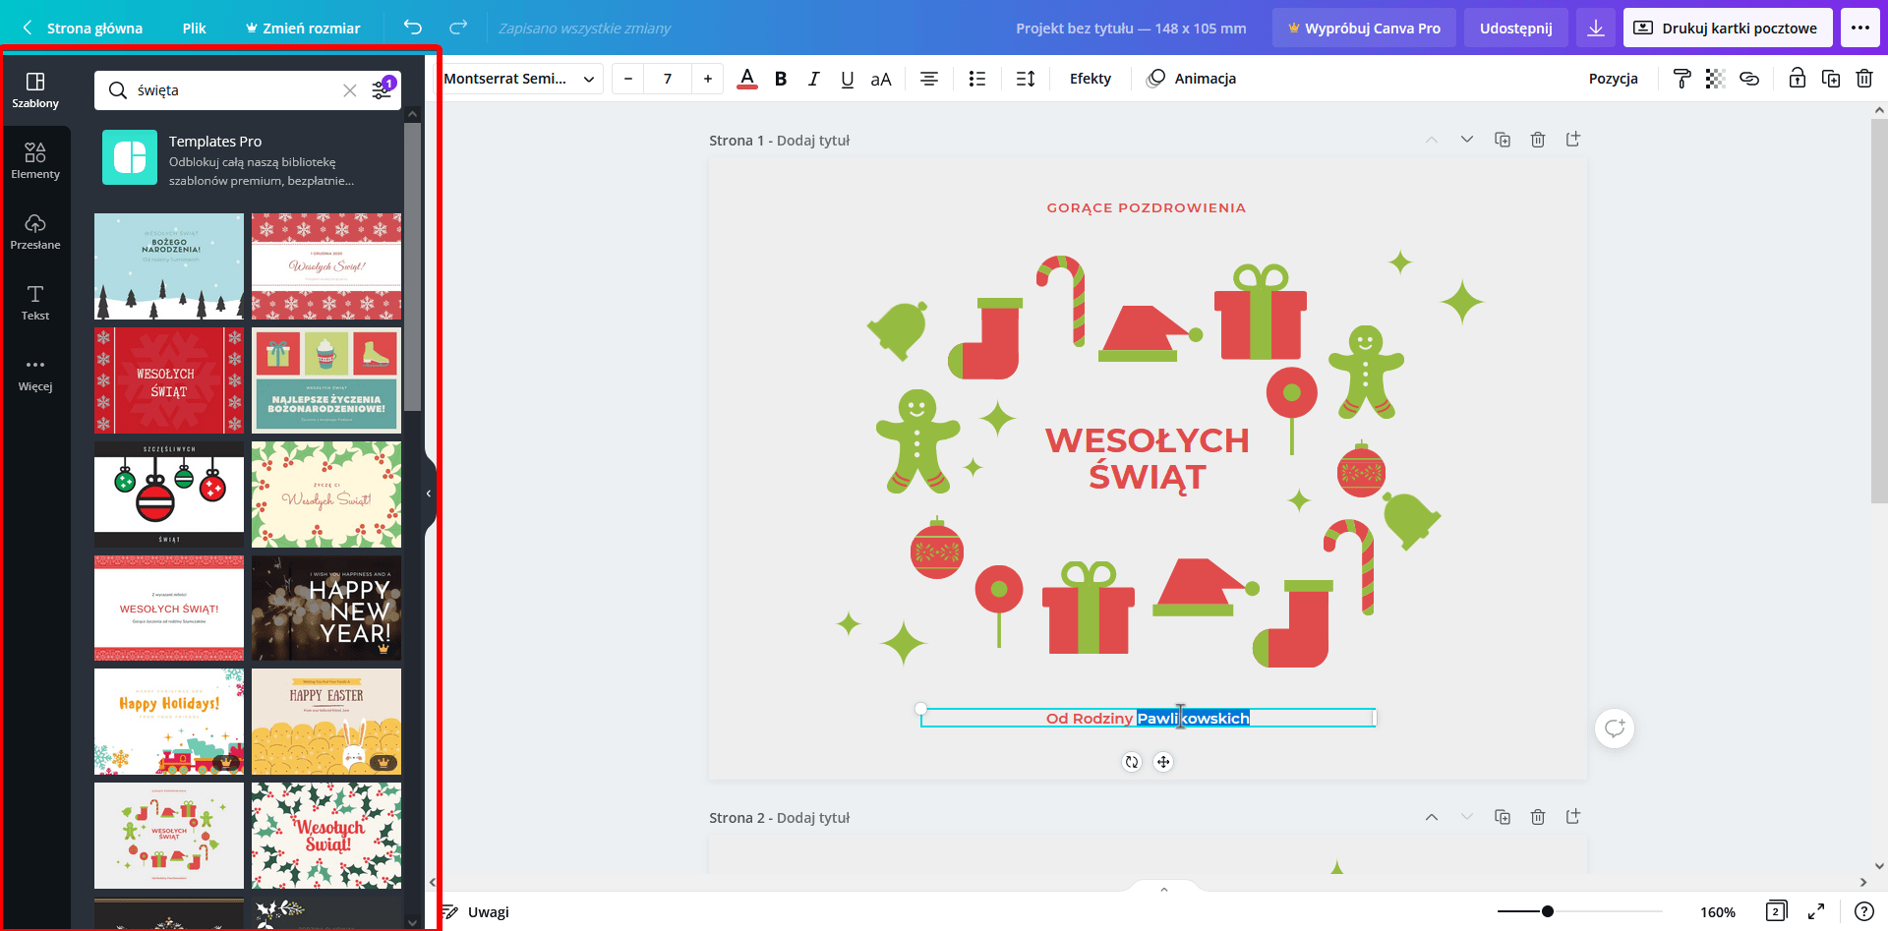This screenshot has height=931, width=1888.
Task: Click the font size value field
Action: 668,79
